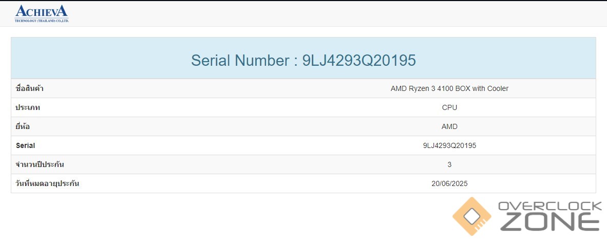Image resolution: width=607 pixels, height=241 pixels.
Task: Click the expiry date 20/06/2025
Action: click(449, 183)
